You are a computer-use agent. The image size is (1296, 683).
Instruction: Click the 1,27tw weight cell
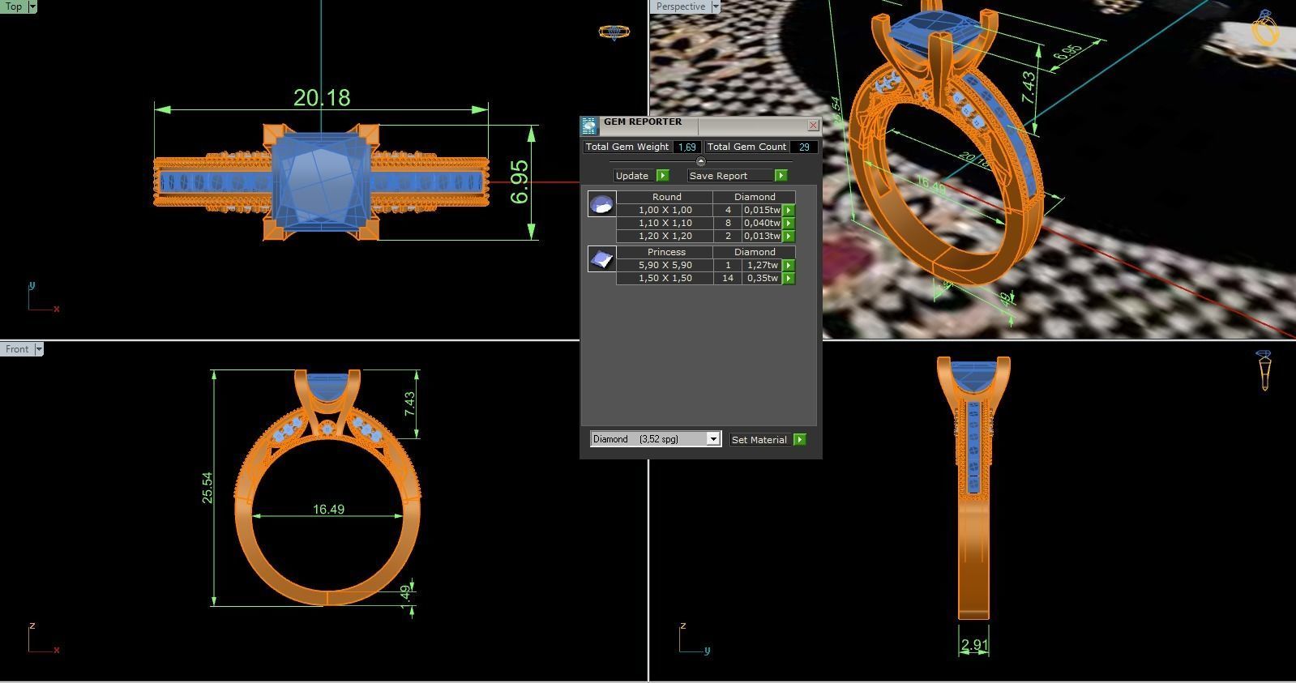click(762, 265)
